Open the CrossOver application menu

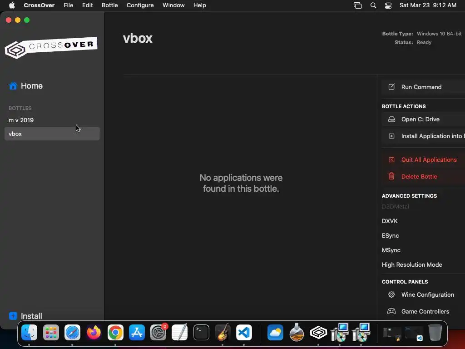(39, 5)
